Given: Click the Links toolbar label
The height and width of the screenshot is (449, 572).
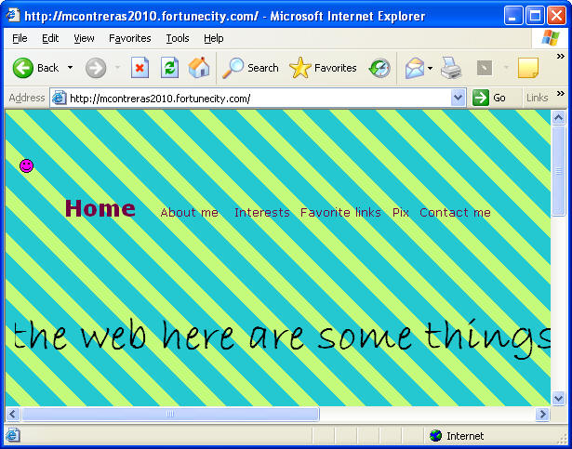Looking at the screenshot, I should (x=537, y=99).
